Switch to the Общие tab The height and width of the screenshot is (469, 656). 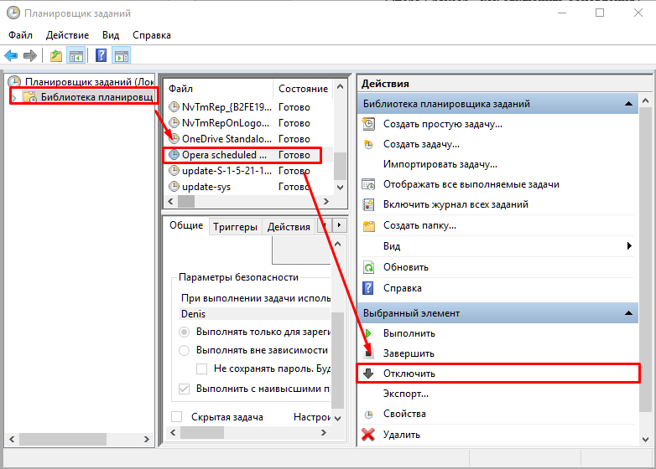pyautogui.click(x=186, y=225)
